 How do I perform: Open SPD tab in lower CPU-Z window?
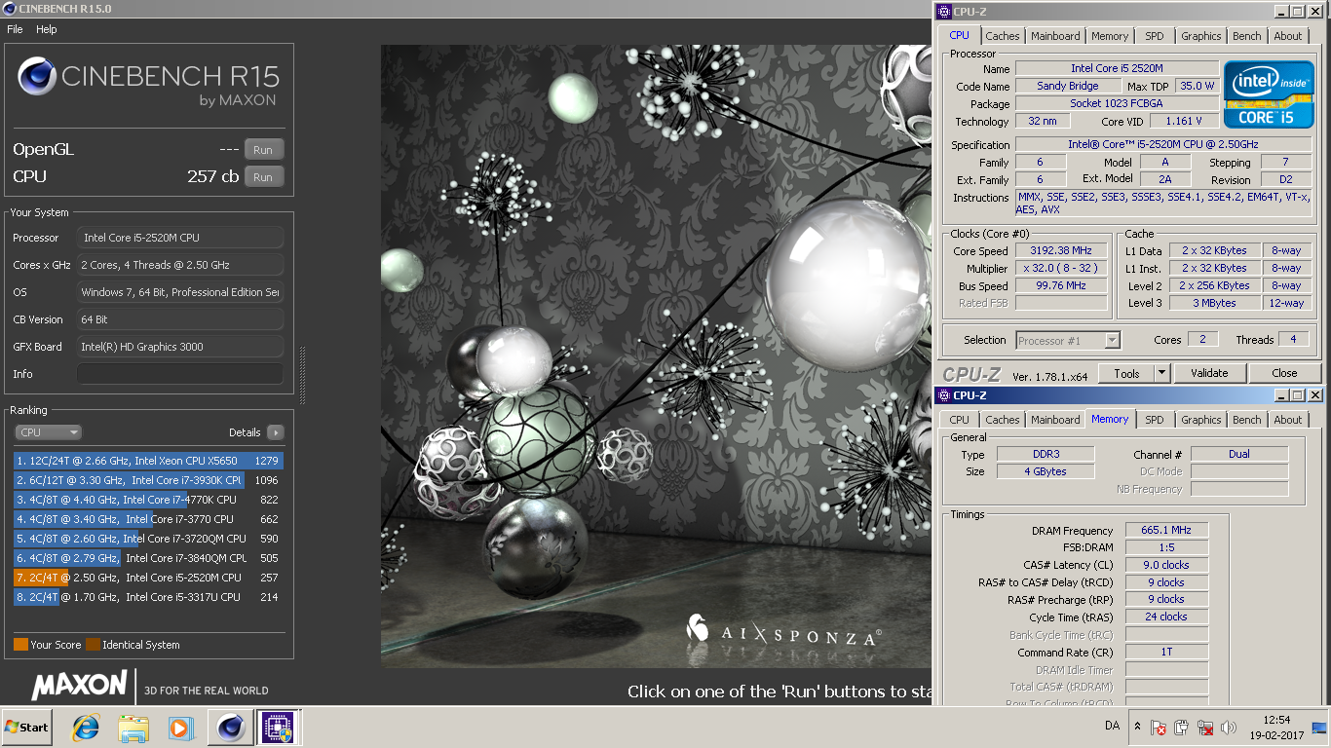[1155, 420]
